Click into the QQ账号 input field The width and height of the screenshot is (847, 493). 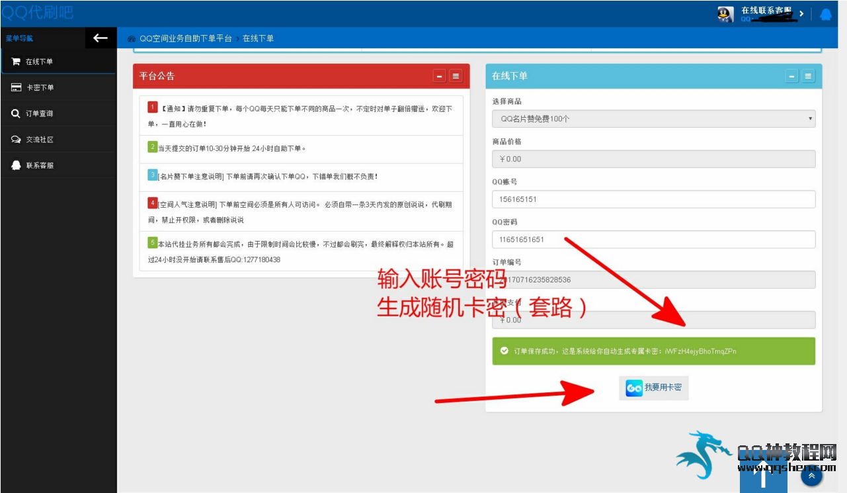(653, 199)
